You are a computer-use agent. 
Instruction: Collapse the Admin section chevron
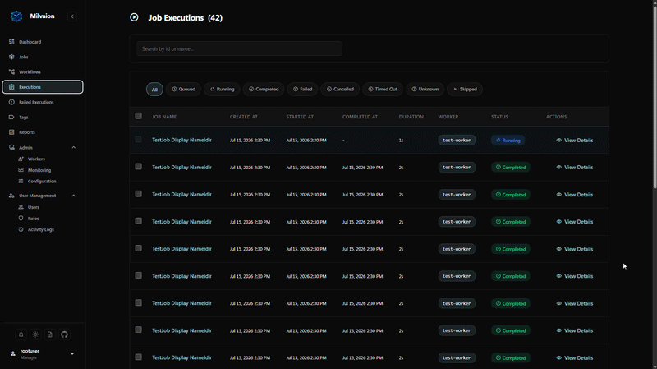pos(74,148)
